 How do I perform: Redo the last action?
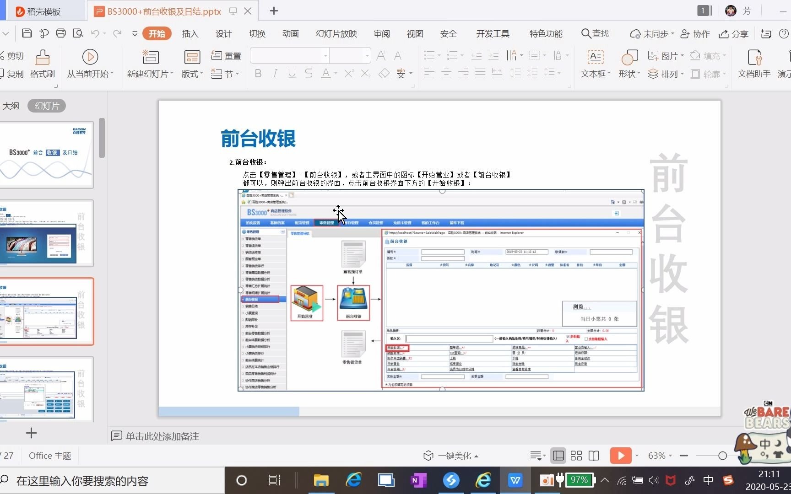click(117, 33)
